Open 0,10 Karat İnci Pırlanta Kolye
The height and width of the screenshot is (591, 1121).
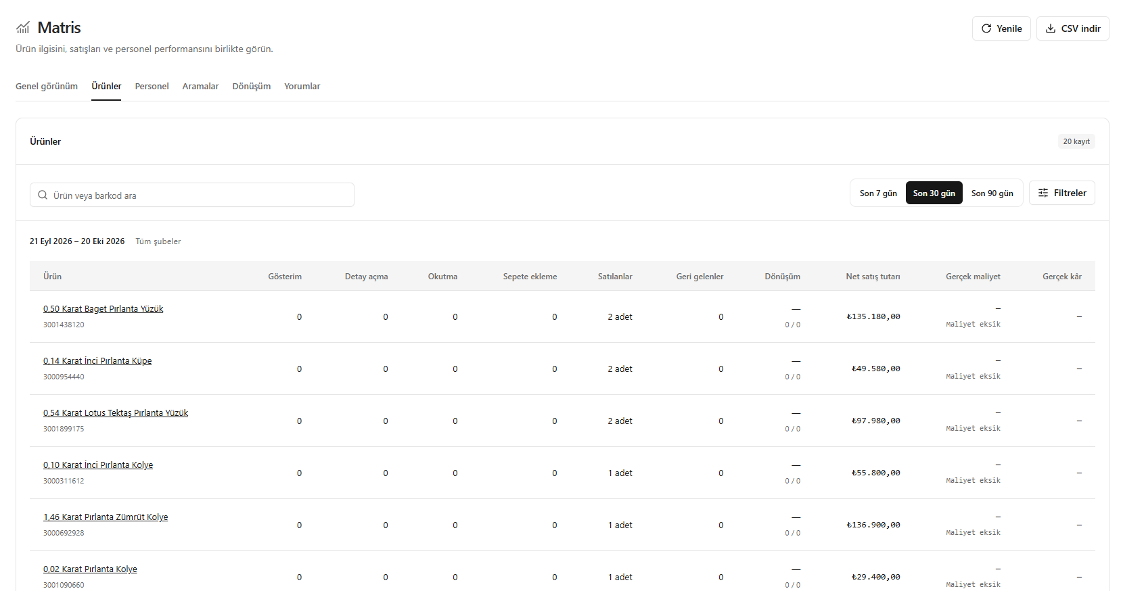[98, 465]
